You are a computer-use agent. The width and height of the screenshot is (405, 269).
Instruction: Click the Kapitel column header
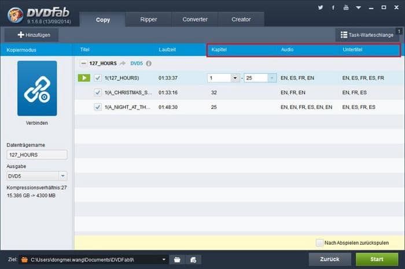(219, 50)
